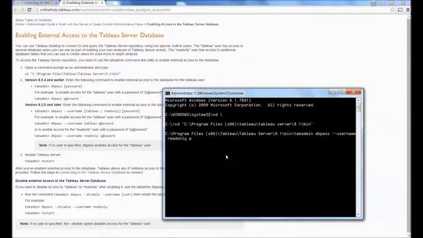The height and width of the screenshot is (238, 423).
Task: Reload the Tableau help page
Action: (29, 10)
